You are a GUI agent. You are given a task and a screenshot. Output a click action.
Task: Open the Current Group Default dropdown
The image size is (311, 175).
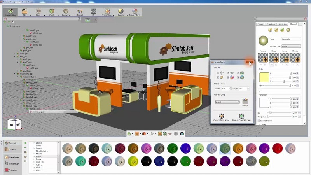click(227, 102)
